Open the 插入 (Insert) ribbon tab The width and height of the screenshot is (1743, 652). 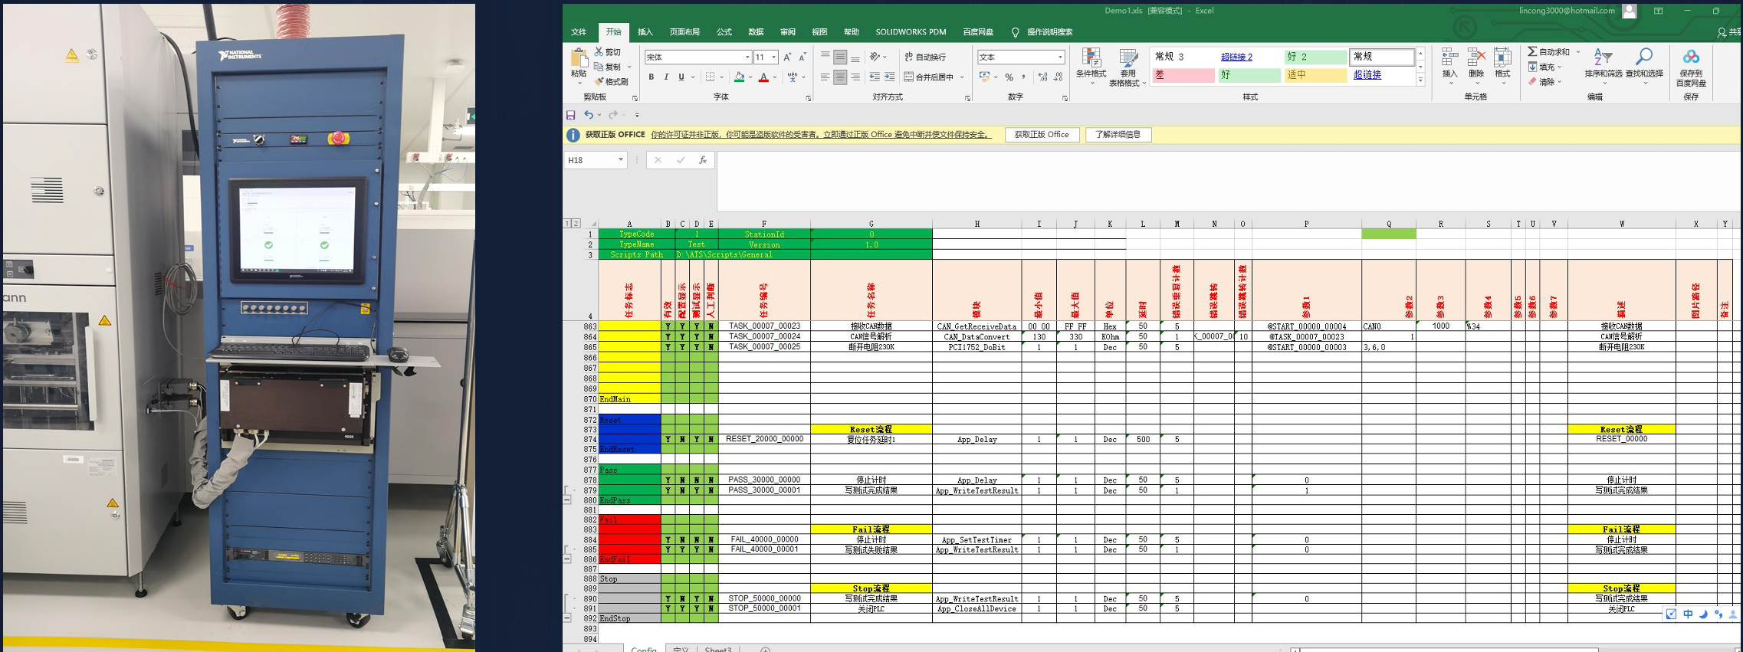(x=645, y=32)
